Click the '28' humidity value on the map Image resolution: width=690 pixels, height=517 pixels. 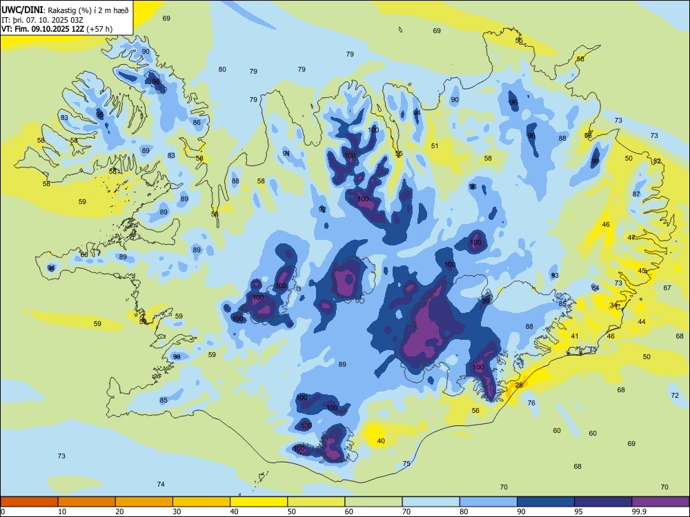[x=520, y=385]
